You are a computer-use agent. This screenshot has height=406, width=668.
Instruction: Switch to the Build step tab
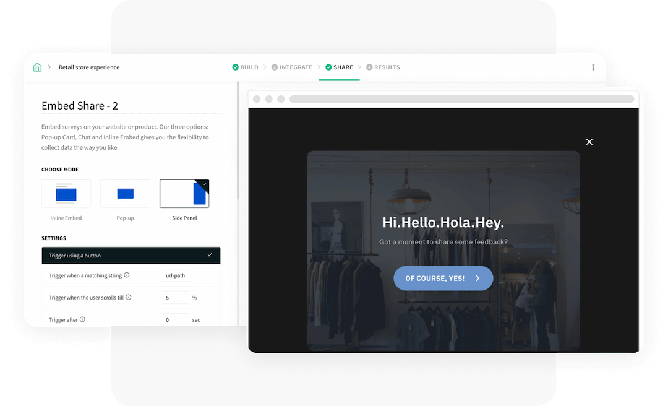[x=245, y=67]
